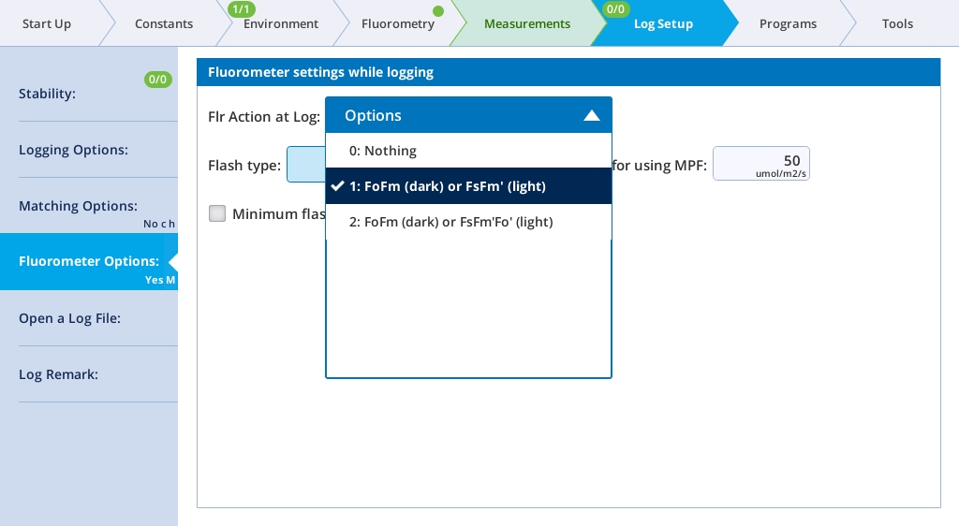
Task: Click the MPF value input field
Action: (760, 164)
